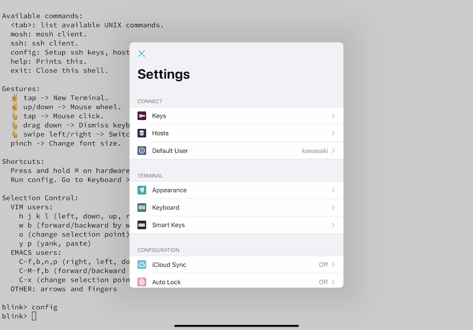Click the 'VIM users:' line
The width and height of the screenshot is (473, 330).
point(32,207)
